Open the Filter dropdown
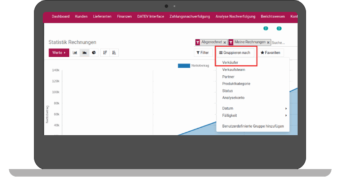Viewport: 340px width, 177px height. tap(203, 53)
